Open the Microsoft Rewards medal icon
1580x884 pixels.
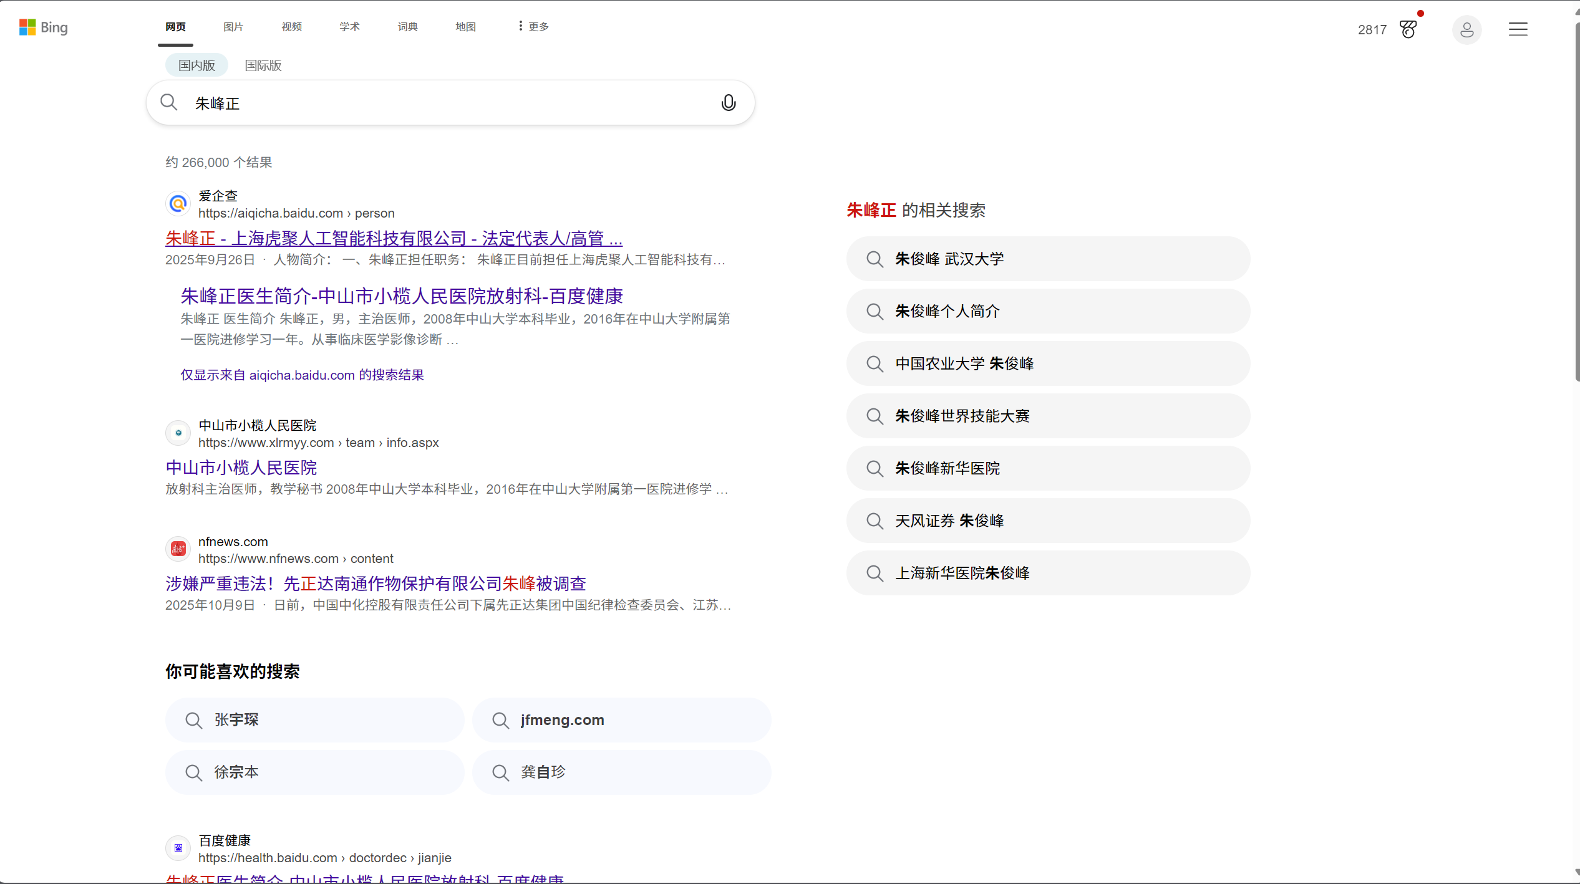(x=1408, y=29)
